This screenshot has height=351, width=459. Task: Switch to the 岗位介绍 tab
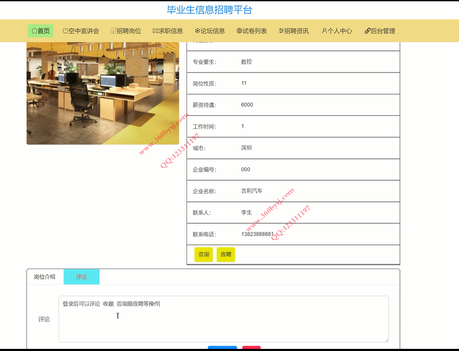pyautogui.click(x=45, y=277)
